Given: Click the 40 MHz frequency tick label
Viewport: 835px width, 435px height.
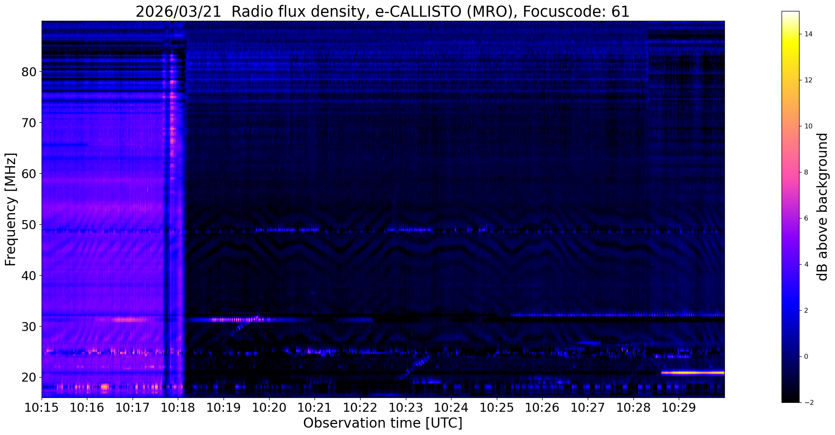Looking at the screenshot, I should click(x=29, y=276).
